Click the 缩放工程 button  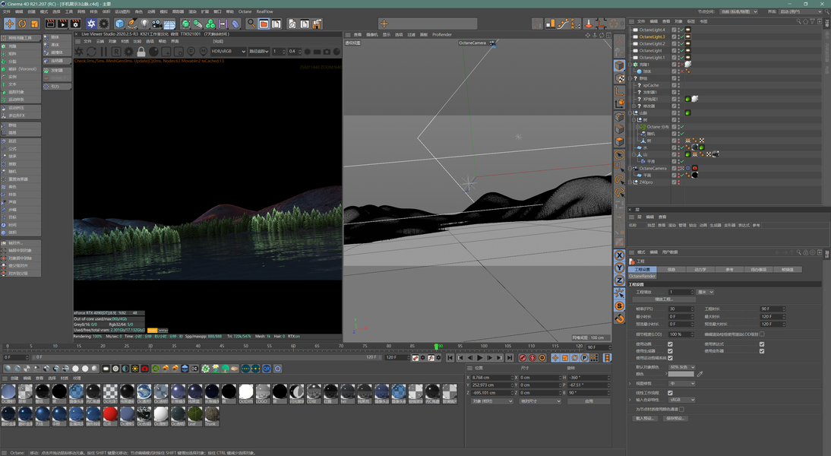pyautogui.click(x=664, y=299)
